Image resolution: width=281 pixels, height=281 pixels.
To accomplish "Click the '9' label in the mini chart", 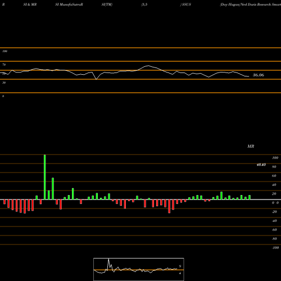I will click(180, 266).
